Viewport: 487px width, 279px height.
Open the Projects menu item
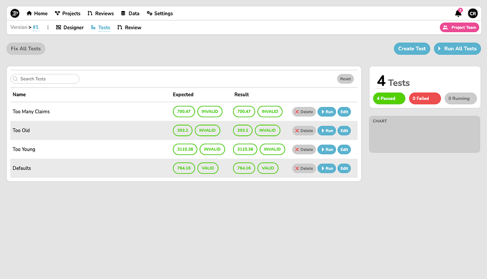[68, 13]
